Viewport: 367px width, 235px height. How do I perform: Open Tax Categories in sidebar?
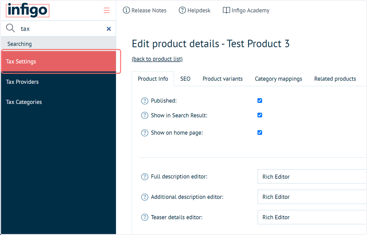pos(58,102)
